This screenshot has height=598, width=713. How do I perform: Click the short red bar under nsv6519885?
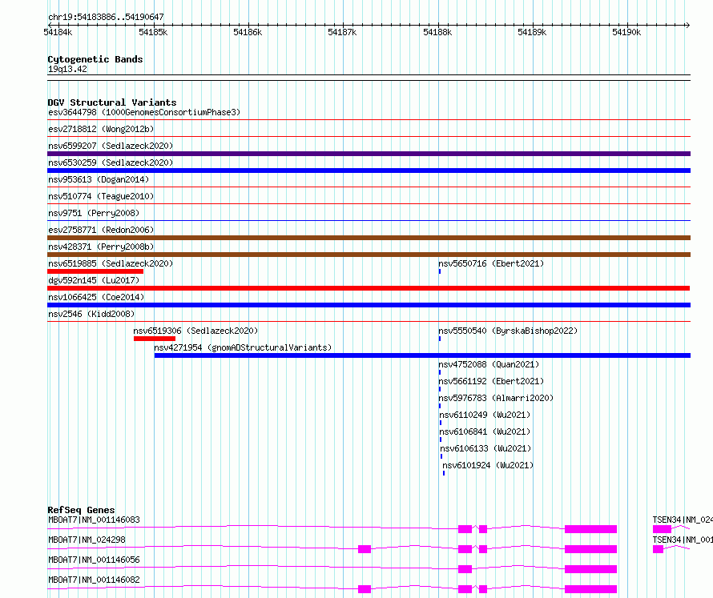[x=95, y=271]
